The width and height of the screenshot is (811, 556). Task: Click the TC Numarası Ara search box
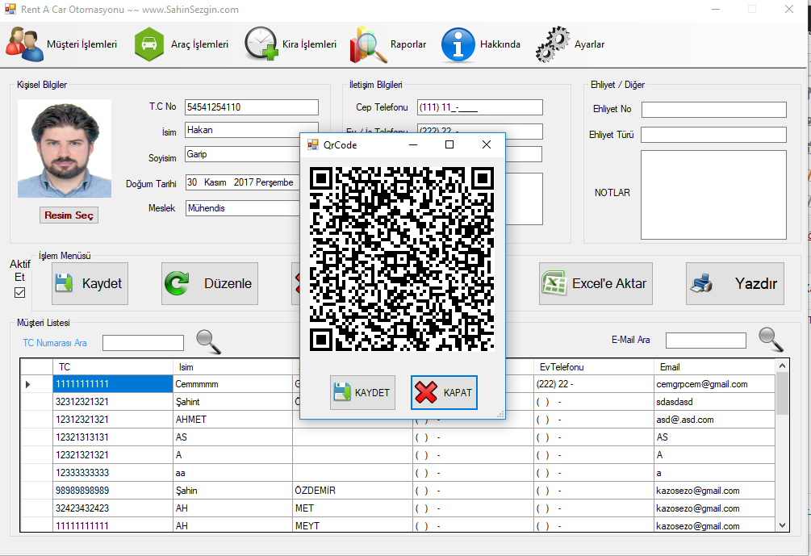pos(144,343)
